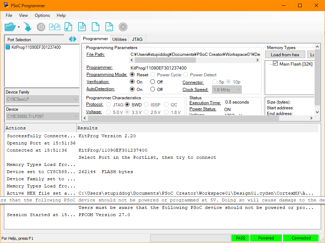The image size is (325, 243).
Task: Click the PASS status indicator
Action: (240, 238)
